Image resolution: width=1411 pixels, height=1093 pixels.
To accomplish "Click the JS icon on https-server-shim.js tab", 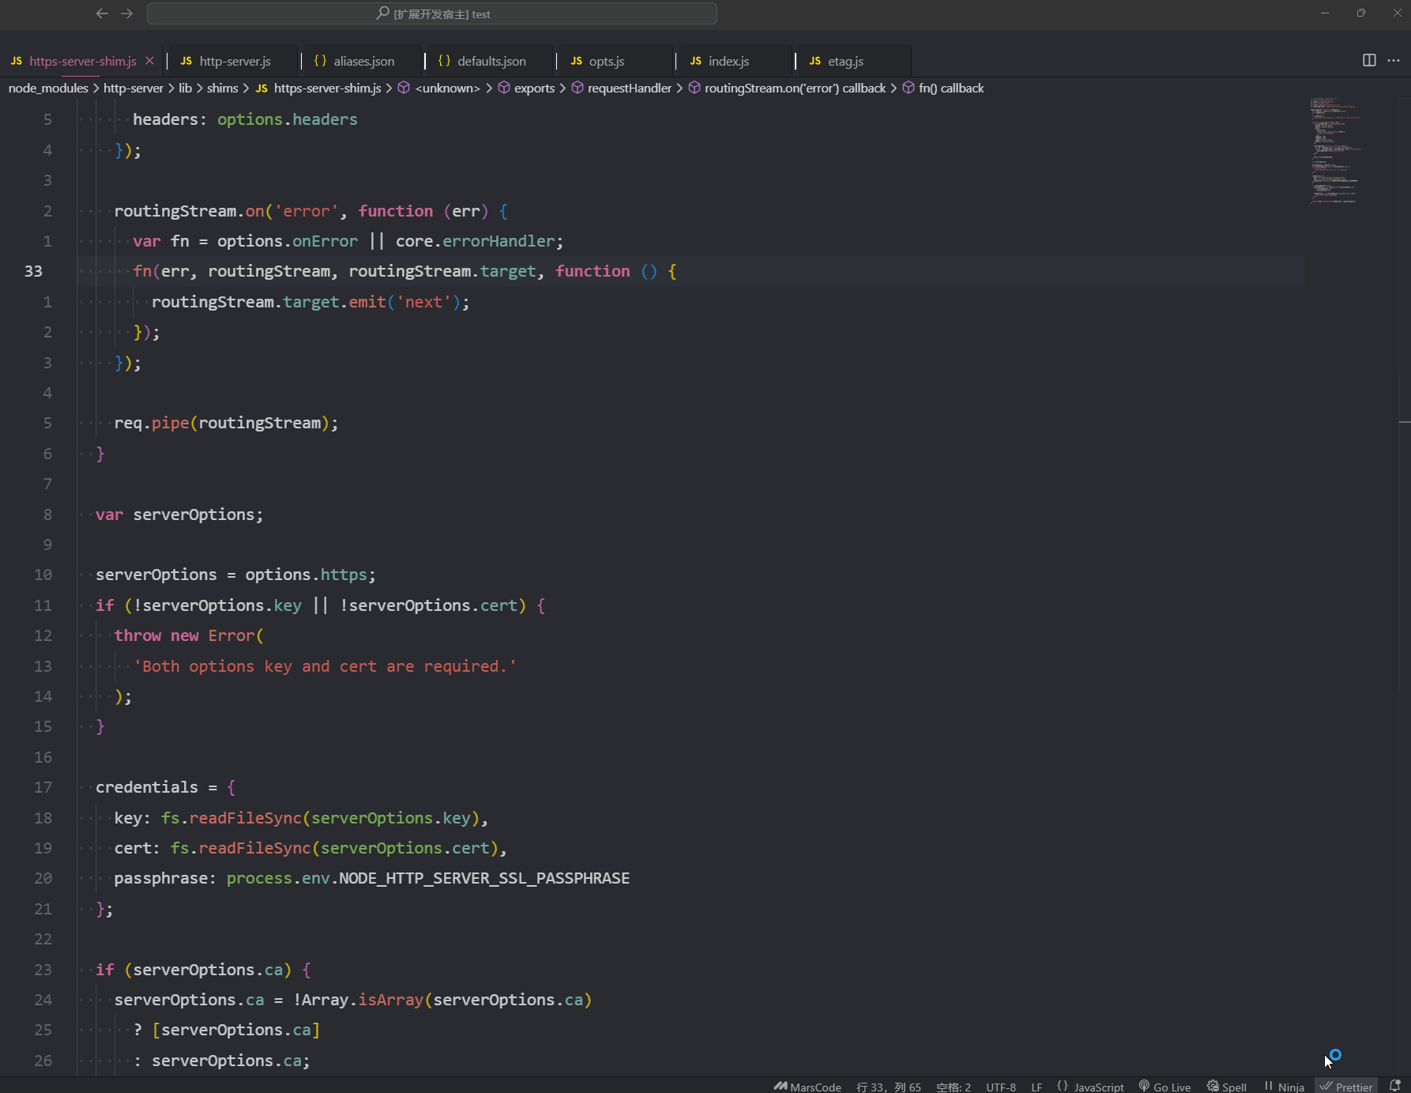I will click(17, 61).
